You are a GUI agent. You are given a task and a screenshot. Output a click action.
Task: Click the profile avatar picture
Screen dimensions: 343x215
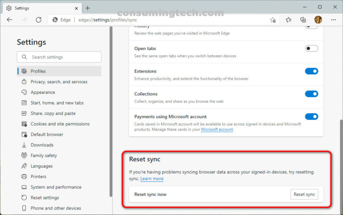[318, 20]
